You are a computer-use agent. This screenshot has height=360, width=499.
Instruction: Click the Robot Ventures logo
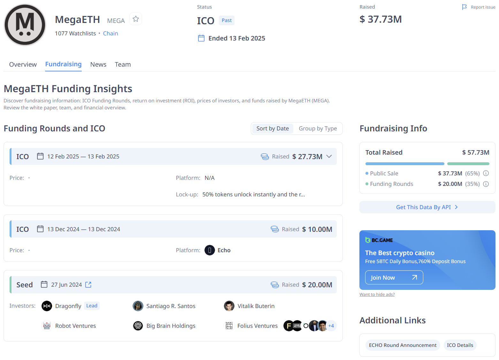pyautogui.click(x=47, y=326)
